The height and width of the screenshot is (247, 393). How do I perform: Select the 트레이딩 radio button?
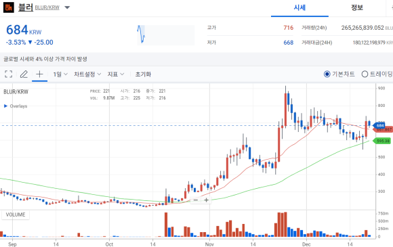(365, 74)
